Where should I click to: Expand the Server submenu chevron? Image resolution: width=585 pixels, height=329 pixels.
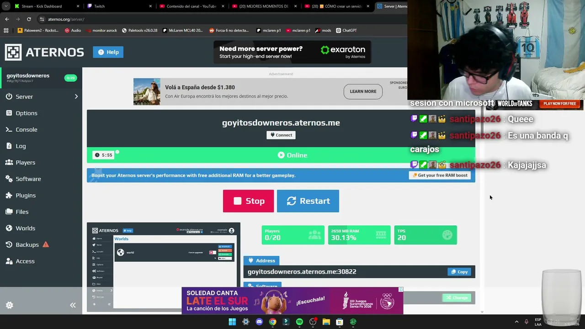pyautogui.click(x=76, y=96)
